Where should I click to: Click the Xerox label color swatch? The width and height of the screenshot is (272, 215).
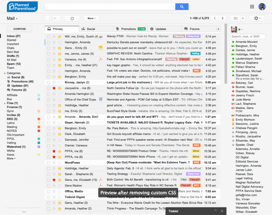pyautogui.click(x=39, y=155)
